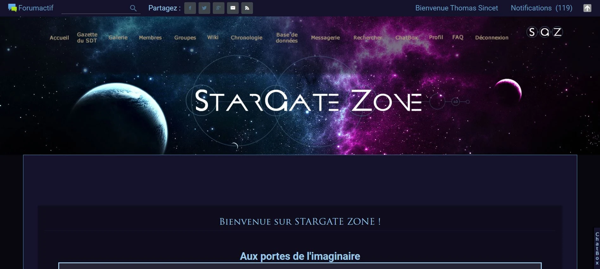The width and height of the screenshot is (600, 269).
Task: Click the Twitter share icon
Action: [x=204, y=8]
